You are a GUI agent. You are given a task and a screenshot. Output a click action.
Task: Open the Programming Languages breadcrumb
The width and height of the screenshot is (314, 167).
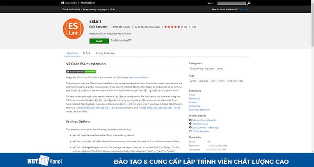[x=95, y=9]
